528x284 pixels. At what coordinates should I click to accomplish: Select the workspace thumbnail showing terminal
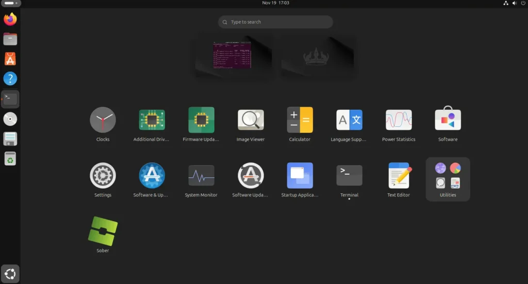pos(233,57)
